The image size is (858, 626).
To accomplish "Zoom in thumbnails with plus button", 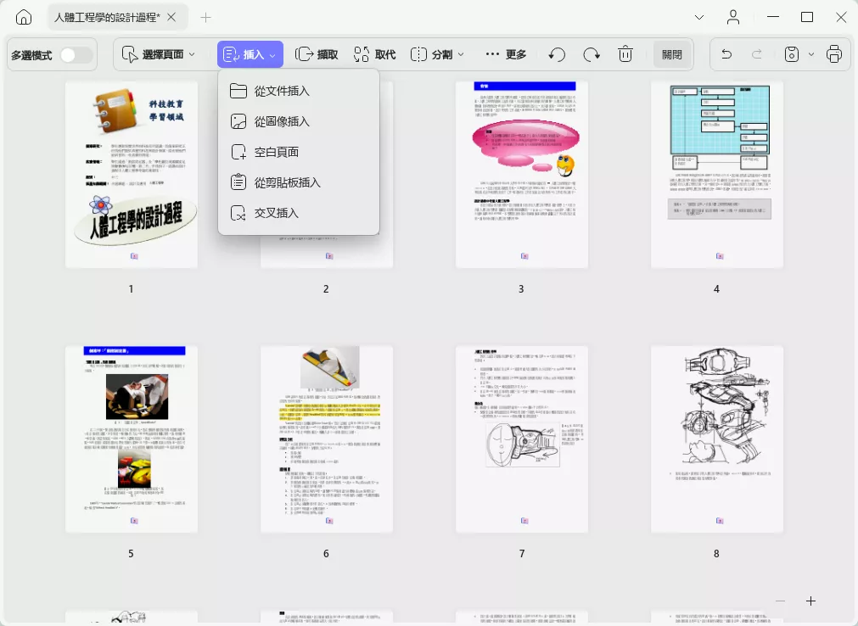I will click(x=811, y=601).
